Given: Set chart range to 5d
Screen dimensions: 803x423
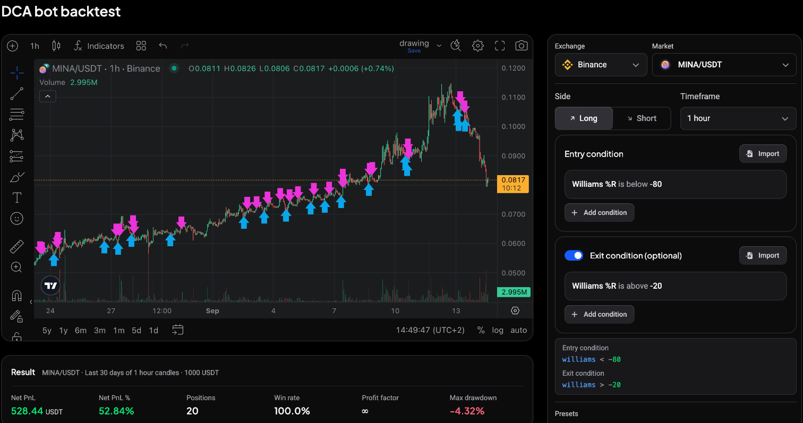Looking at the screenshot, I should [136, 330].
